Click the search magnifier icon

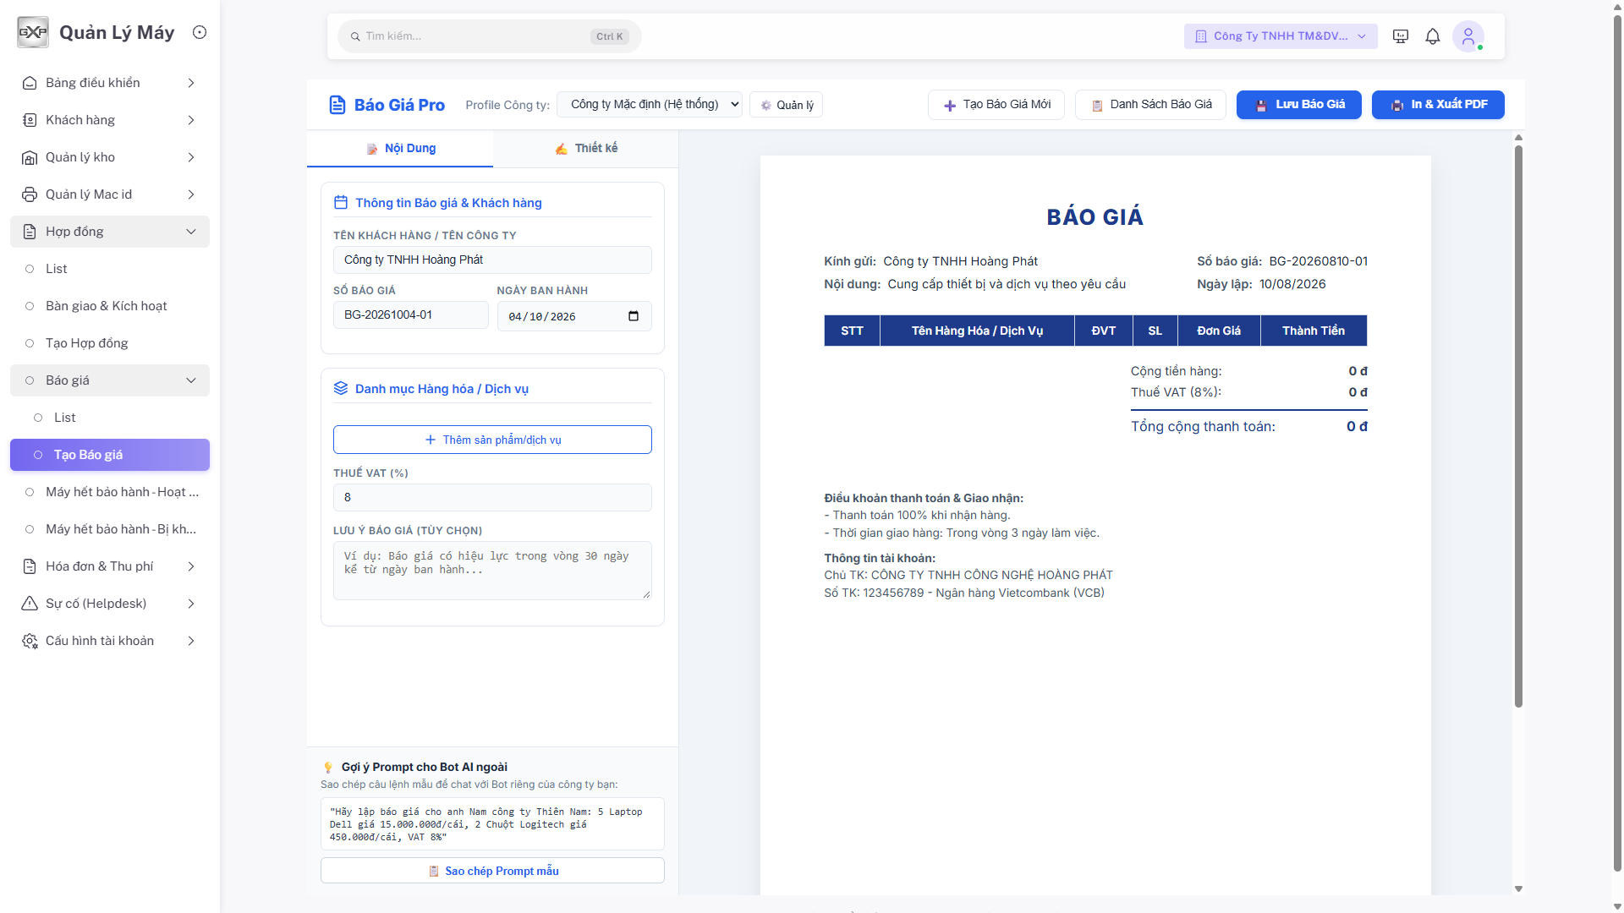pos(355,36)
